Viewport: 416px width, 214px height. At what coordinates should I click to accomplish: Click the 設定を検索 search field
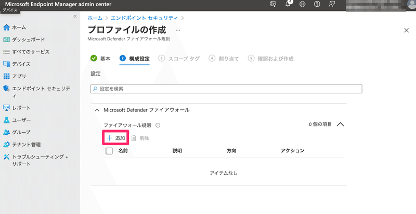[x=226, y=89]
